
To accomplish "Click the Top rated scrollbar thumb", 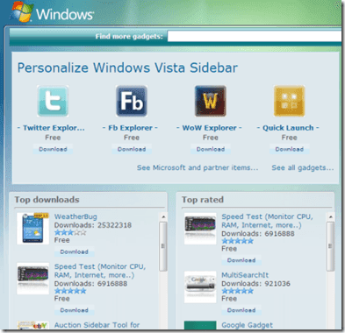I will point(330,246).
